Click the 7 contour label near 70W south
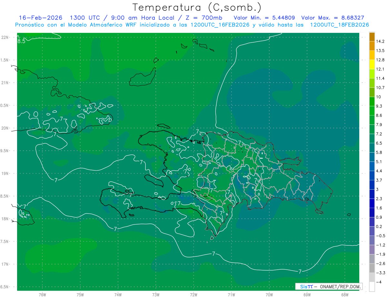The width and height of the screenshot is (387, 299). [x=300, y=272]
